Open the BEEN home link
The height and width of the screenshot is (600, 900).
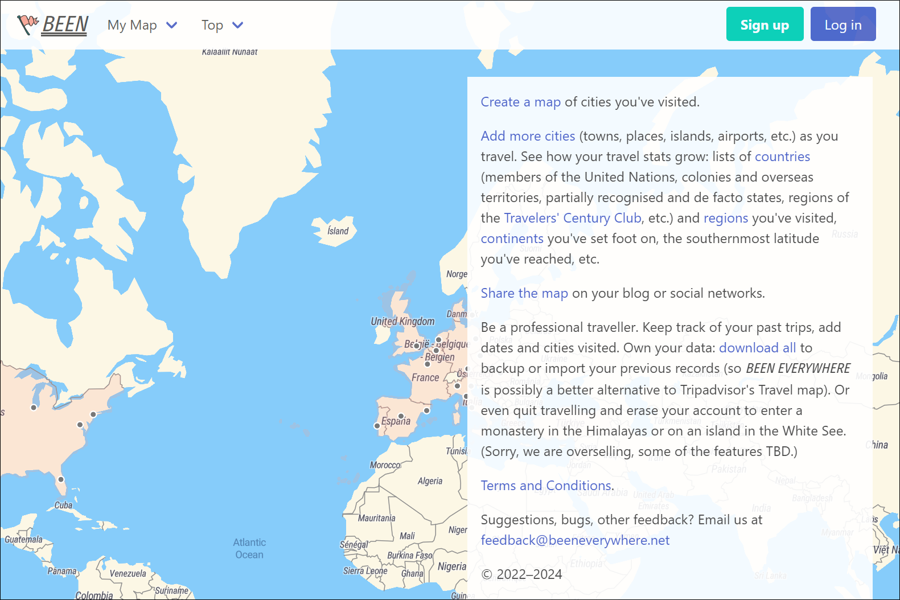[65, 24]
